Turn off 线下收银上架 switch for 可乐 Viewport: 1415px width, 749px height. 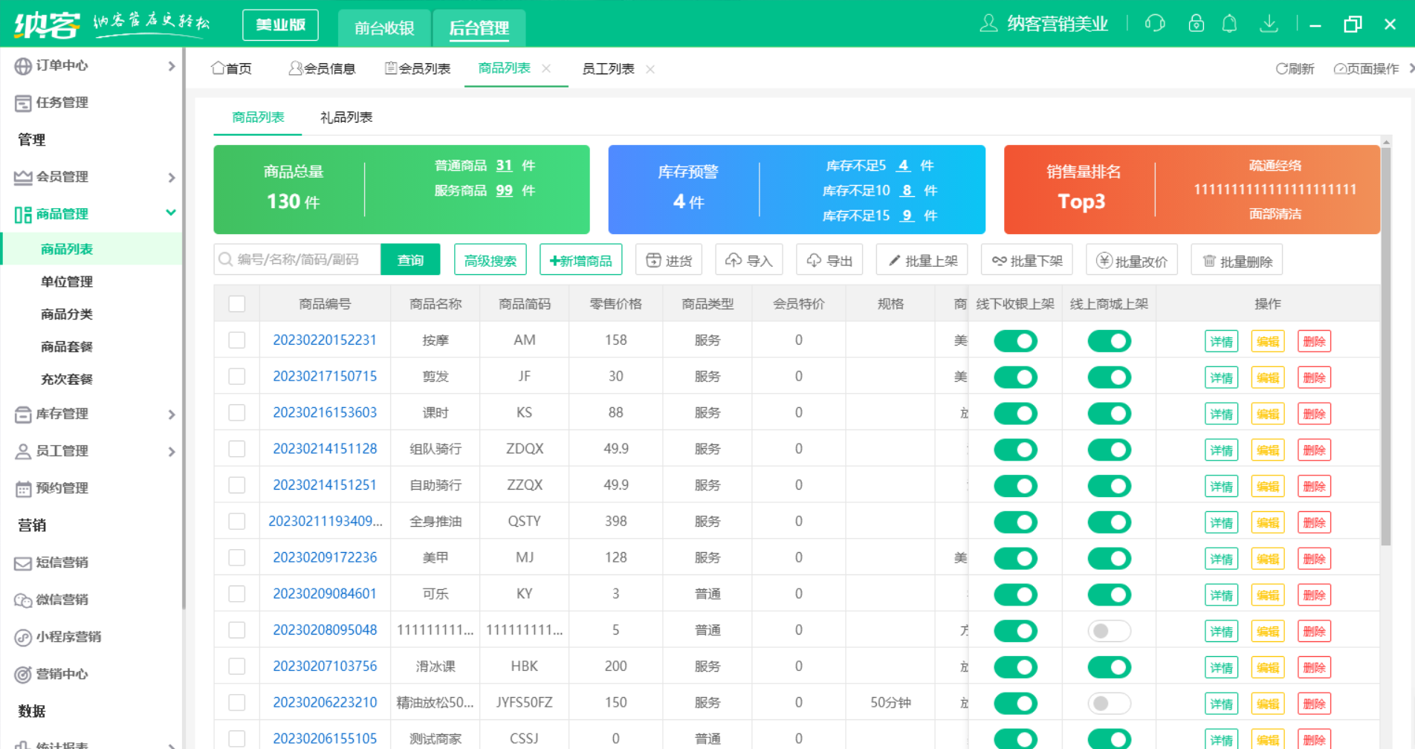pyautogui.click(x=1015, y=594)
